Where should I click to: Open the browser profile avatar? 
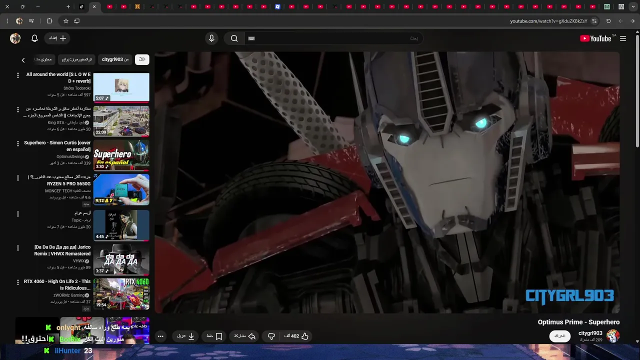19,21
